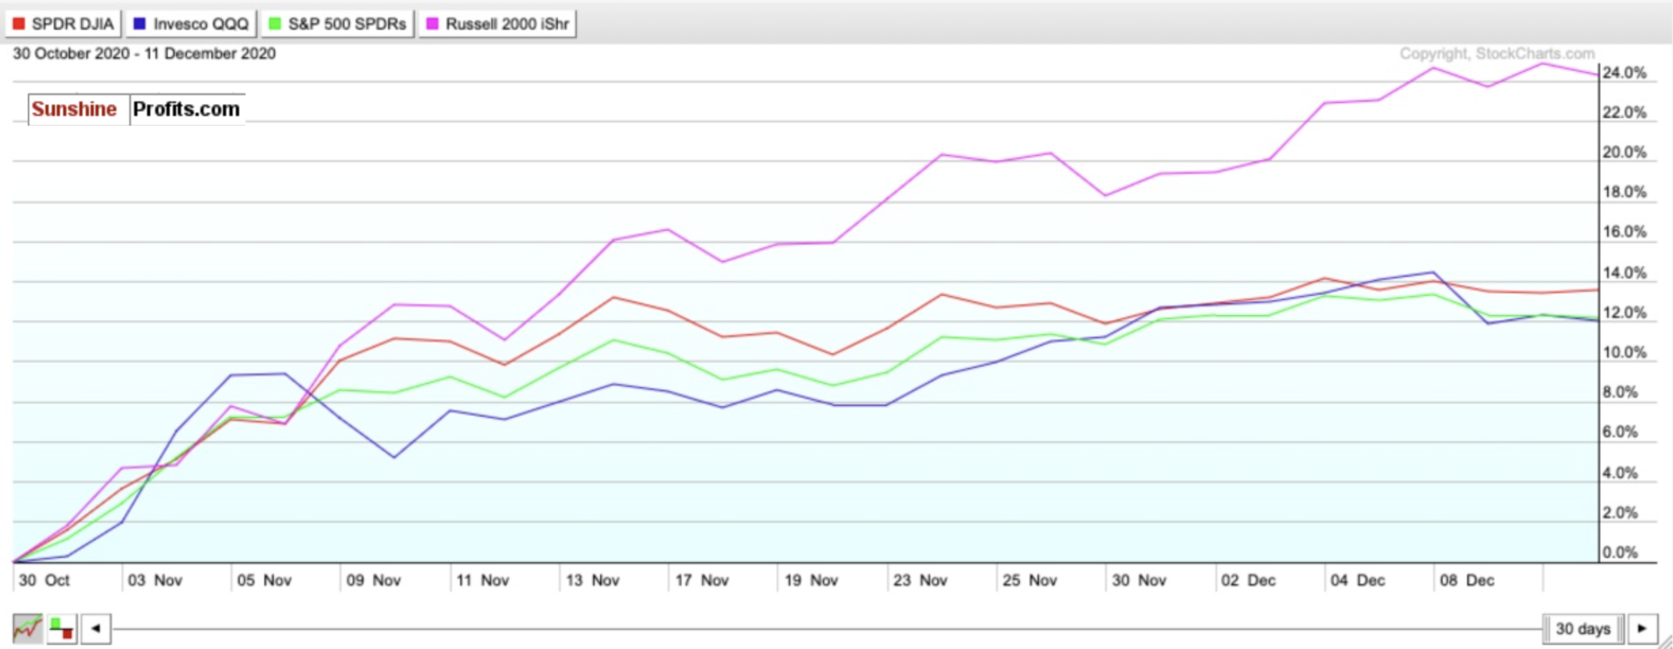
Task: Click the 10.0% y-axis label
Action: click(1625, 352)
